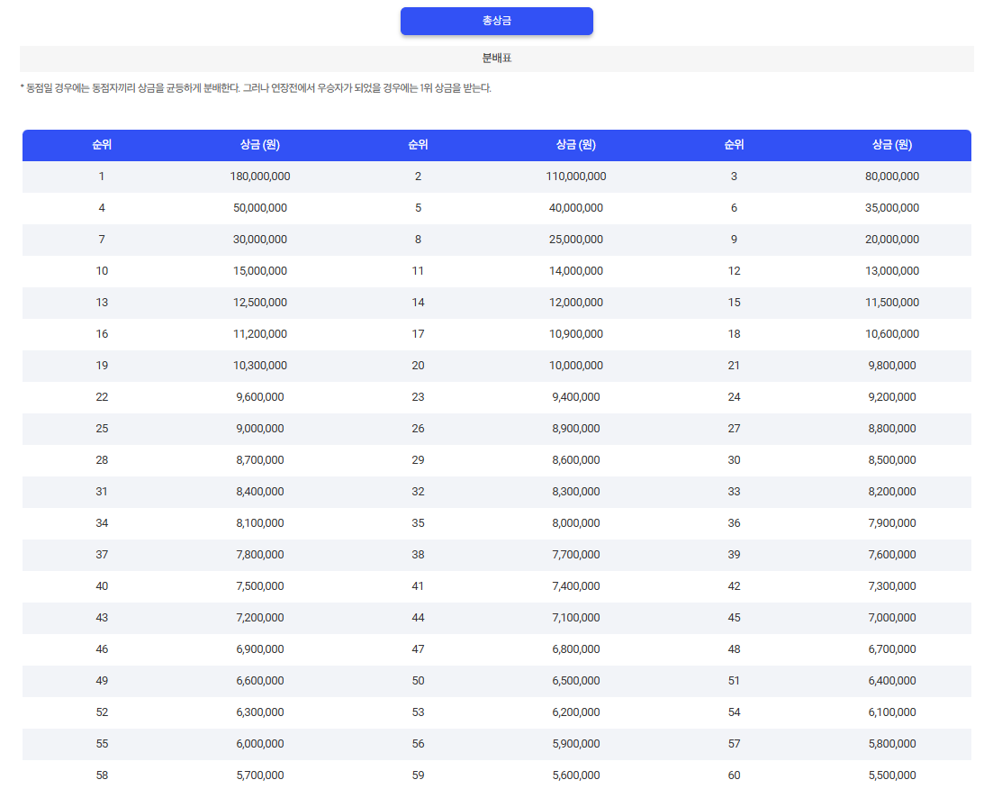Click the 7,400,000 amount
This screenshot has width=993, height=807.
575,586
